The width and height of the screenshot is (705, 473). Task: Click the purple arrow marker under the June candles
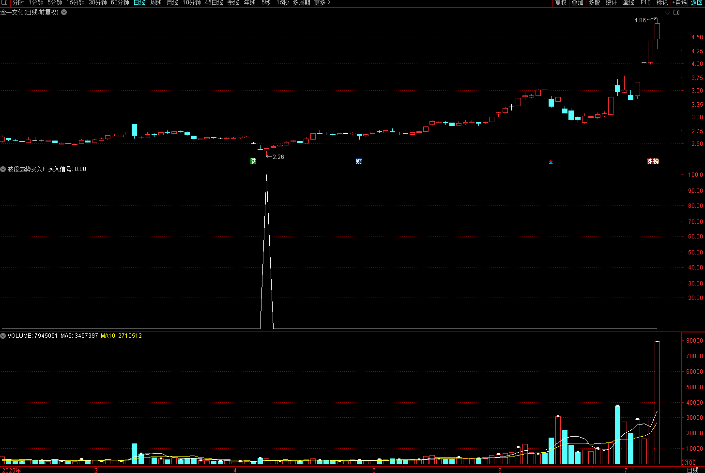pos(551,162)
